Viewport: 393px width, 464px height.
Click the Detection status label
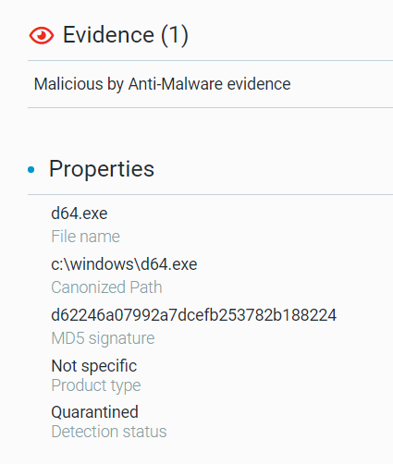109,432
